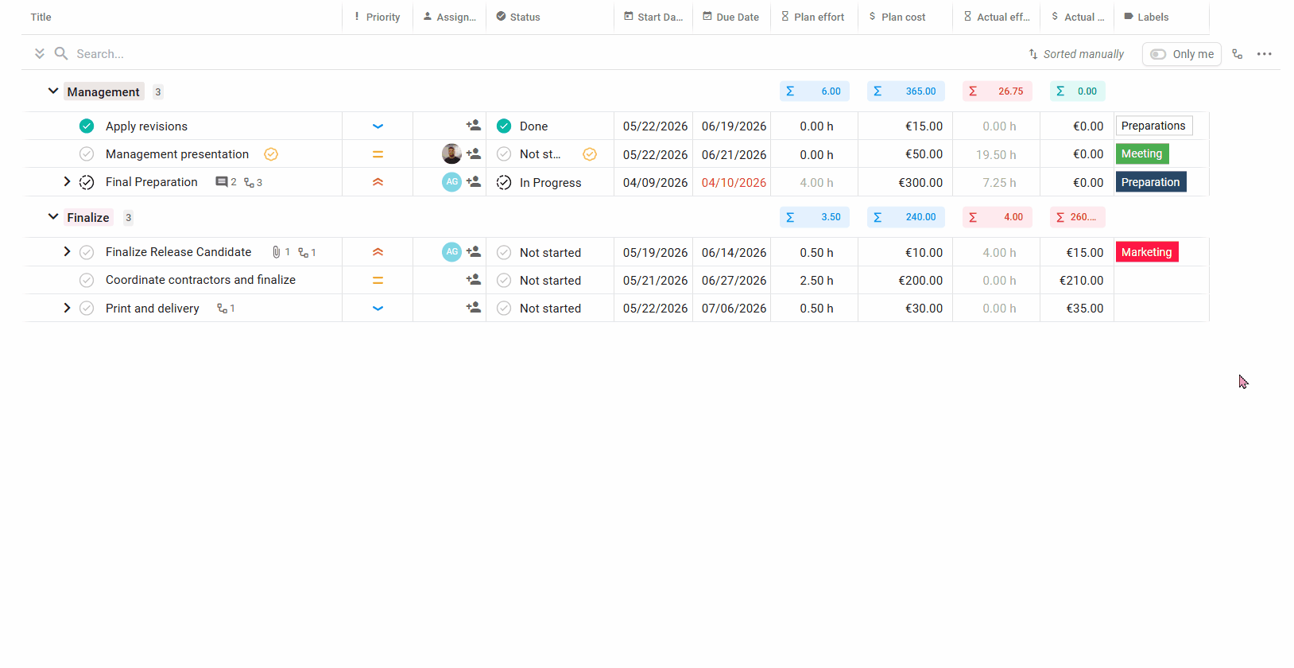
Task: Expand the Final Preparation subtasks
Action: coord(67,182)
